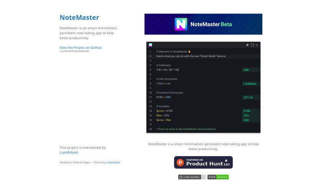Click line number 18 in the gutter
This screenshot has width=322, height=181.
pos(151,129)
